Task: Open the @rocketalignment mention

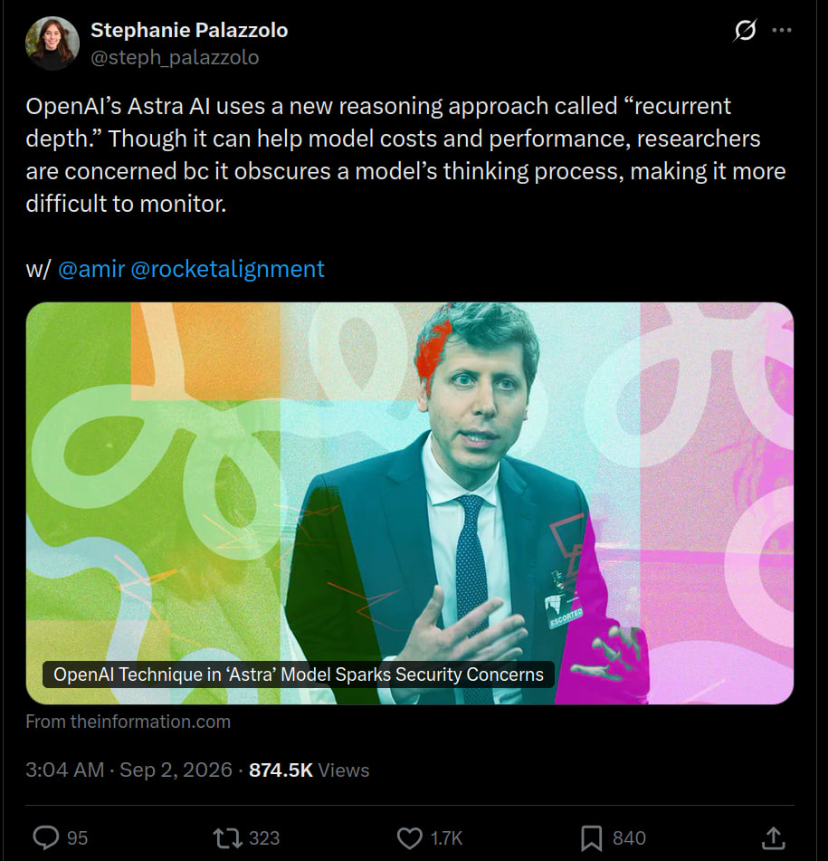Action: [228, 269]
